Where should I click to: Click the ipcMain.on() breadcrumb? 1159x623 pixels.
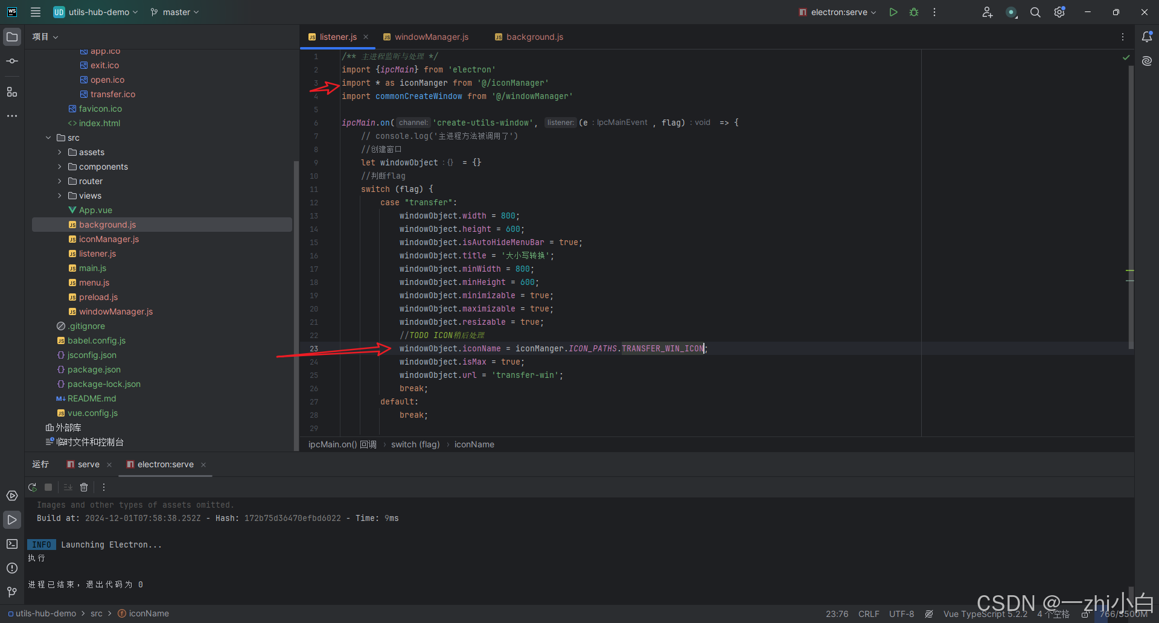coord(342,444)
